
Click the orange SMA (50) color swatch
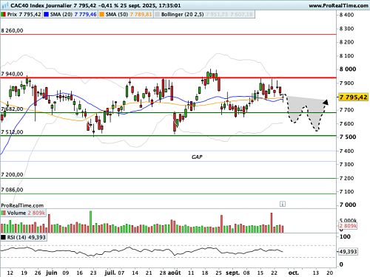coord(101,15)
